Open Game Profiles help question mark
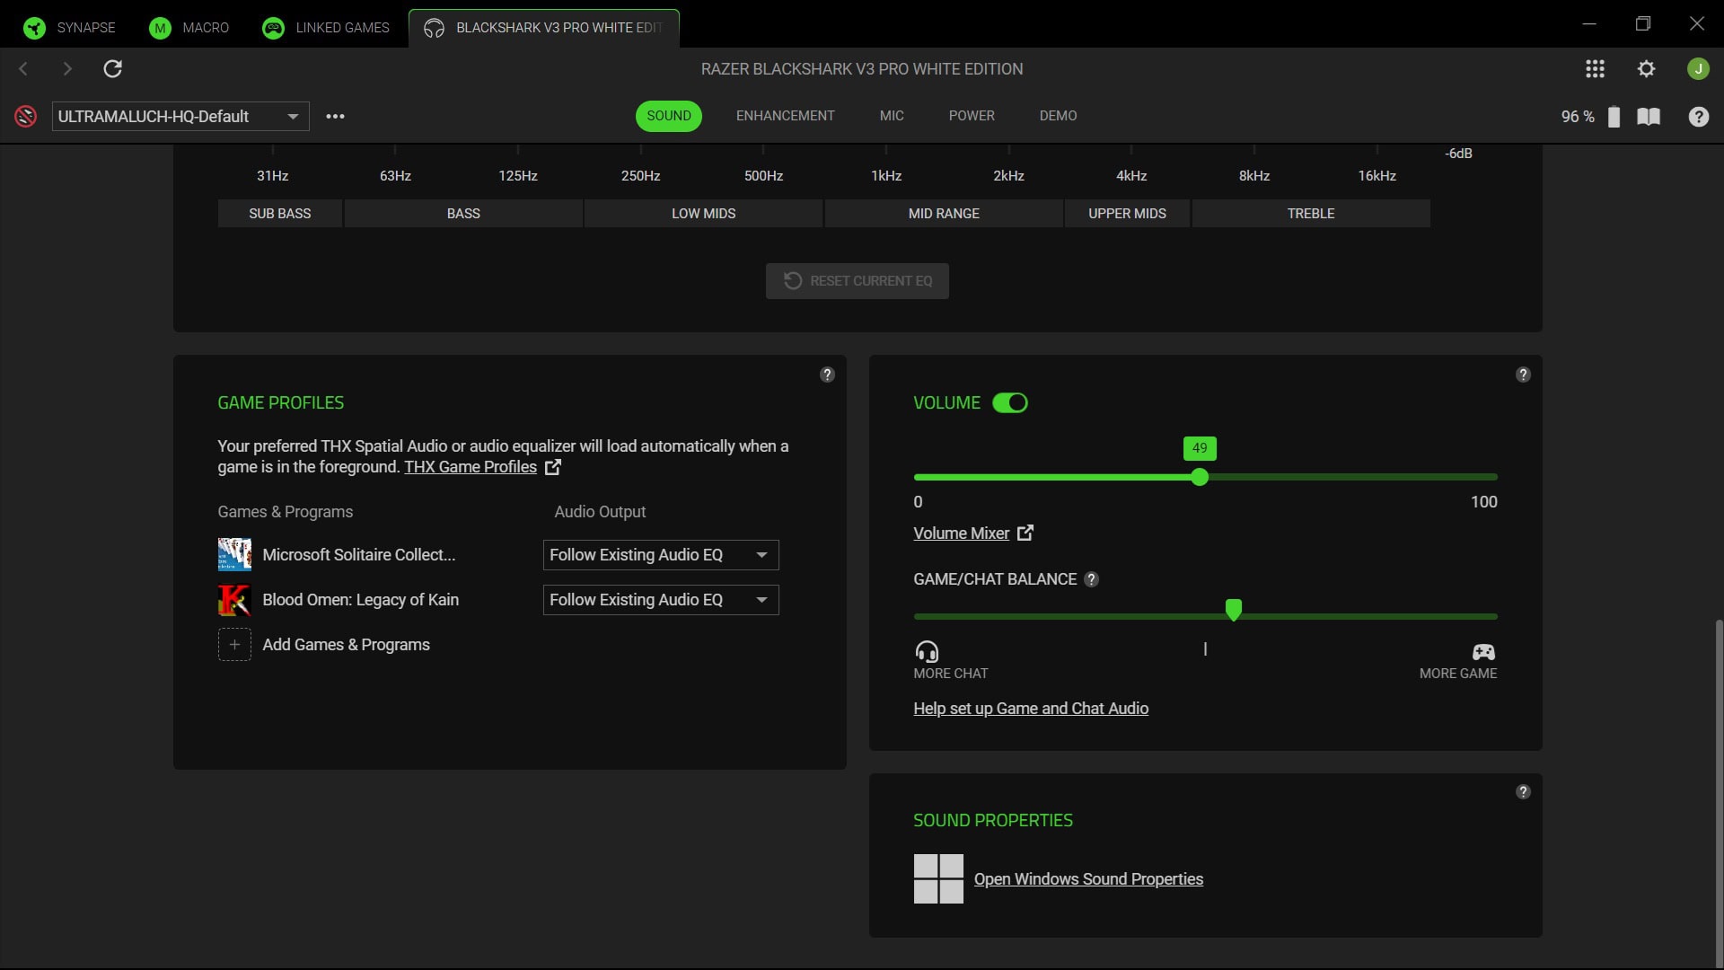This screenshot has width=1724, height=970. point(827,375)
